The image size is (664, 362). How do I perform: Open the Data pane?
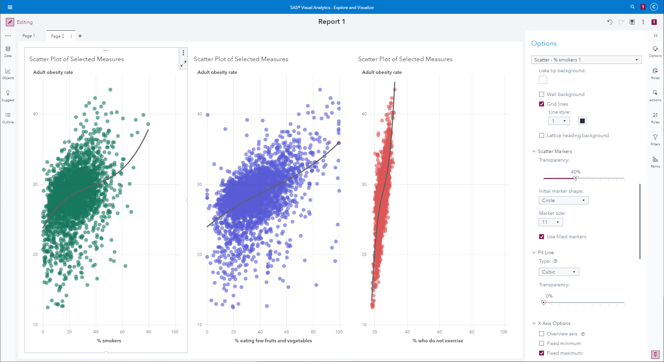point(8,51)
